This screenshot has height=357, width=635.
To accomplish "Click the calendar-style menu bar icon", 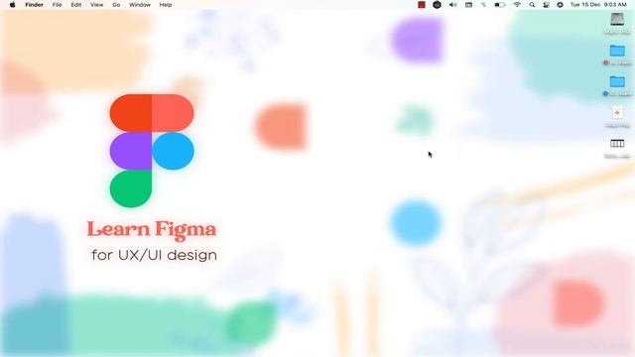I will point(468,5).
